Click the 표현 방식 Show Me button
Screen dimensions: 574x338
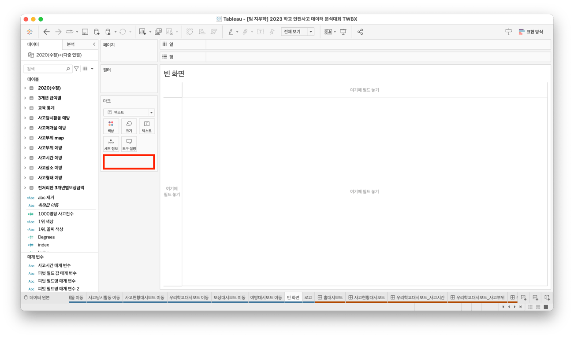coord(531,32)
